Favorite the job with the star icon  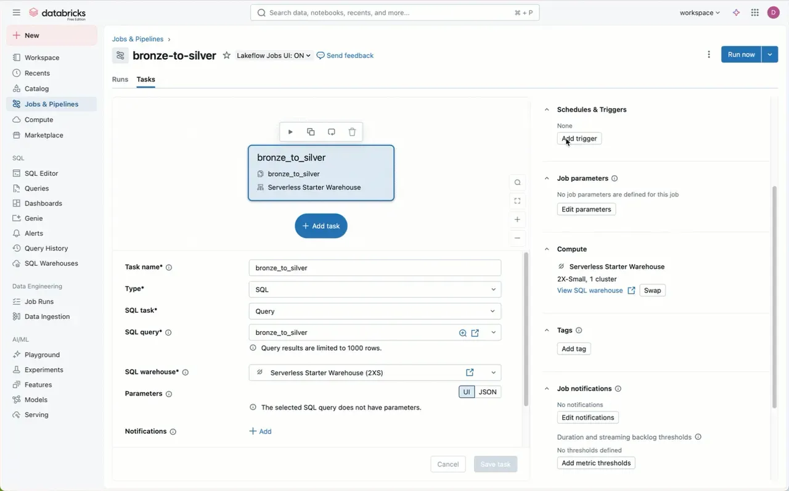tap(226, 56)
